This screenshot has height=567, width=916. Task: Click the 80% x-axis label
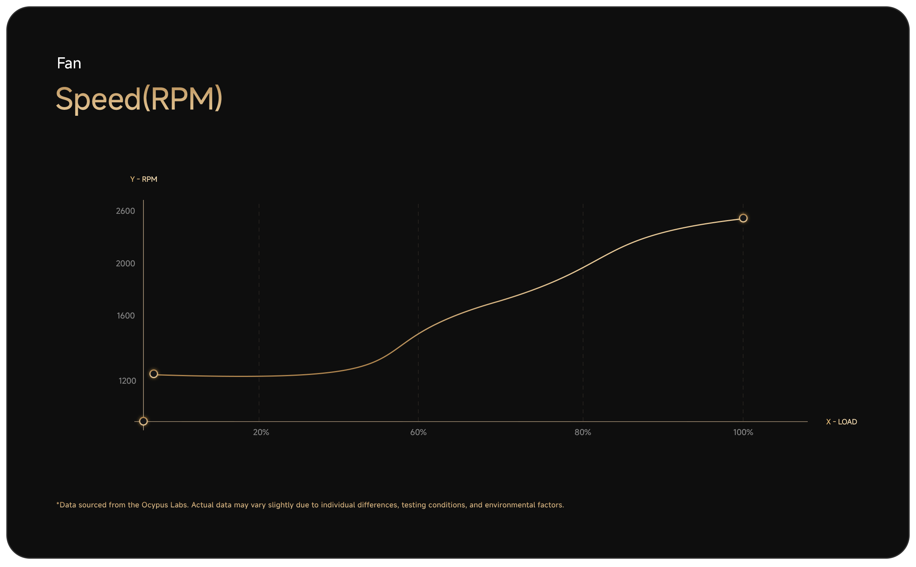tap(582, 432)
